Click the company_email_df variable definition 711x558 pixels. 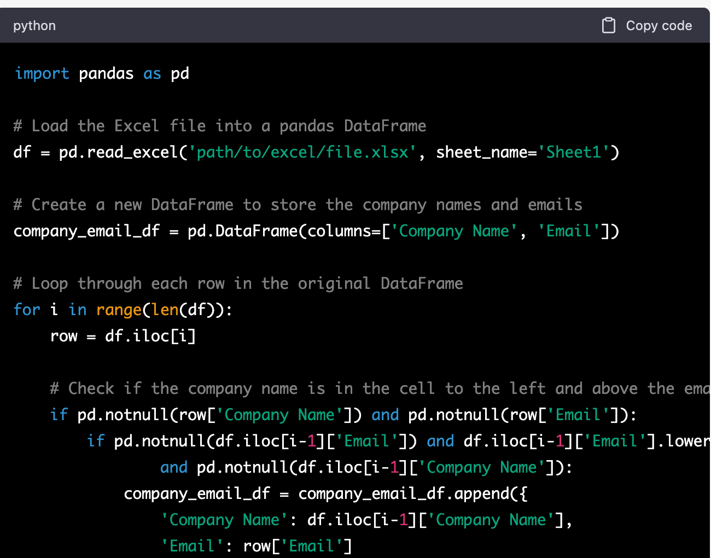coord(86,230)
